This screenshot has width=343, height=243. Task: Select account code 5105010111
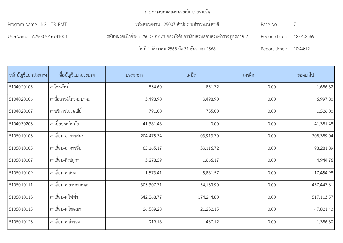click(x=21, y=185)
